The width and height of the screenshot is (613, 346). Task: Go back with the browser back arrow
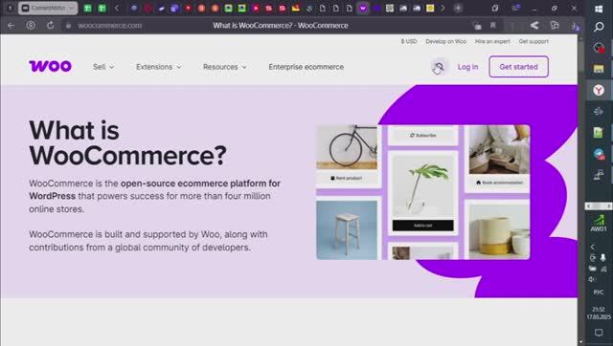[x=11, y=26]
